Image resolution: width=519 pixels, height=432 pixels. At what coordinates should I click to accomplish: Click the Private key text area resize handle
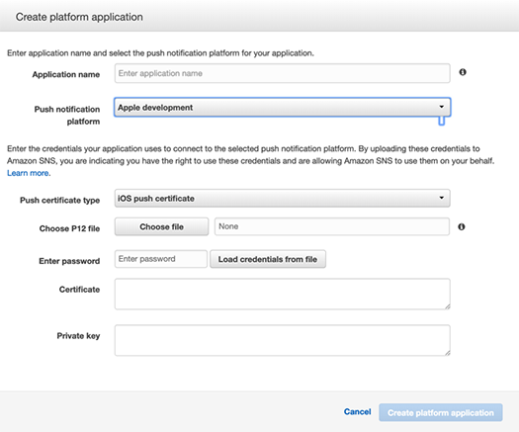pyautogui.click(x=447, y=353)
